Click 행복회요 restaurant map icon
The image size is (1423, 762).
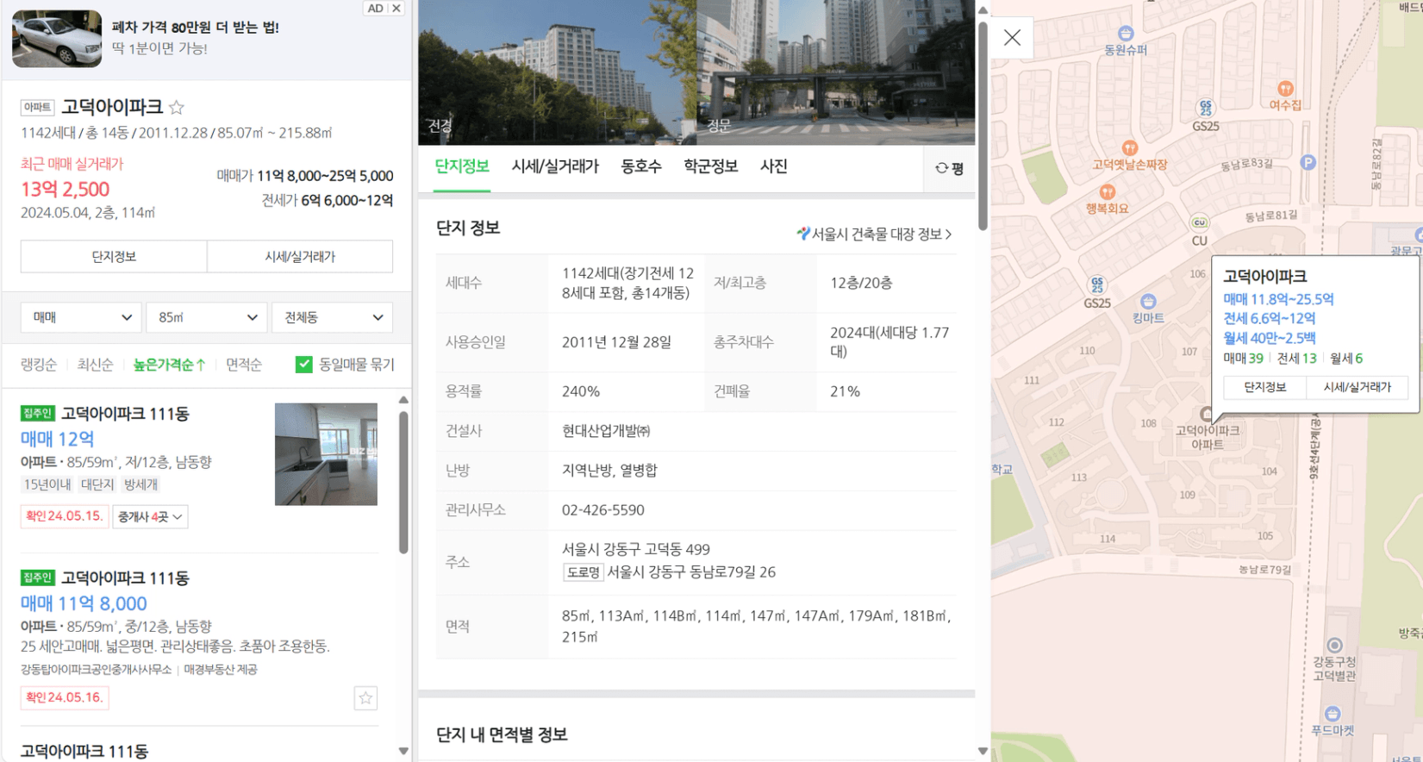coord(1108,192)
